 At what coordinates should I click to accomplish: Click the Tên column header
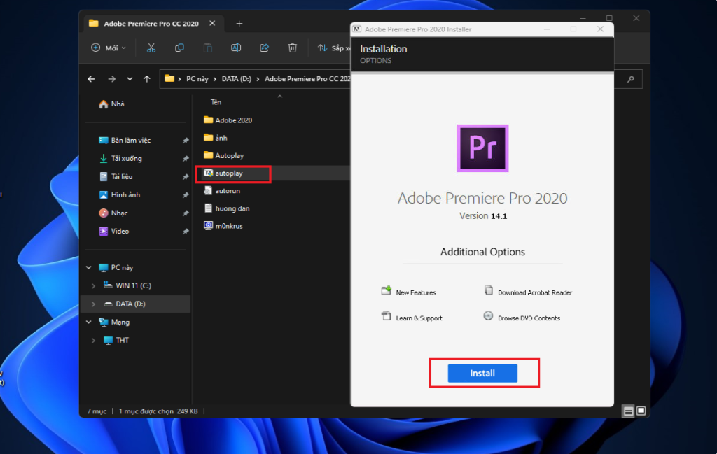point(216,102)
